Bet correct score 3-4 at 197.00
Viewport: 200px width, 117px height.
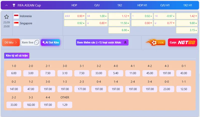click(x=150, y=89)
